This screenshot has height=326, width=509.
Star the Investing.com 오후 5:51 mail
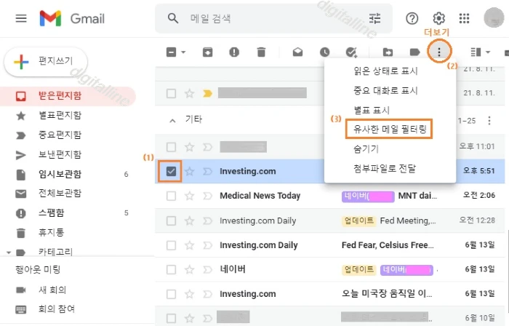pos(189,171)
